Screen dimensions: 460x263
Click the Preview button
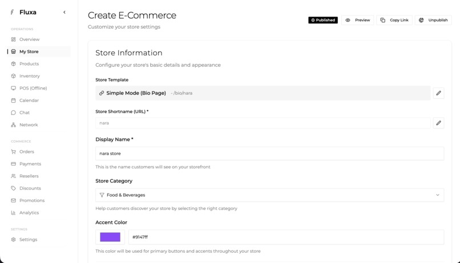coord(358,20)
